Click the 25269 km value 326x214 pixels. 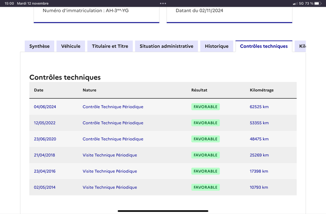[x=259, y=155]
